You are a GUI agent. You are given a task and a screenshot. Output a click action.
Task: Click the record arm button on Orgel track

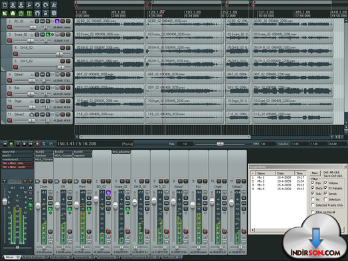click(9, 107)
